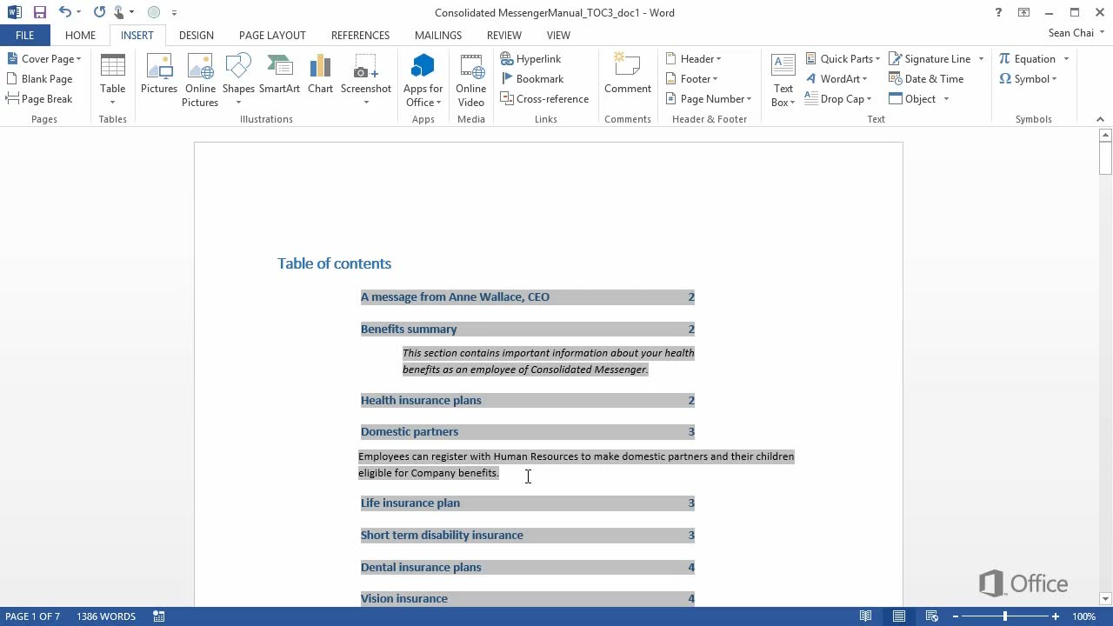1113x626 pixels.
Task: Open Shapes gallery
Action: (238, 79)
